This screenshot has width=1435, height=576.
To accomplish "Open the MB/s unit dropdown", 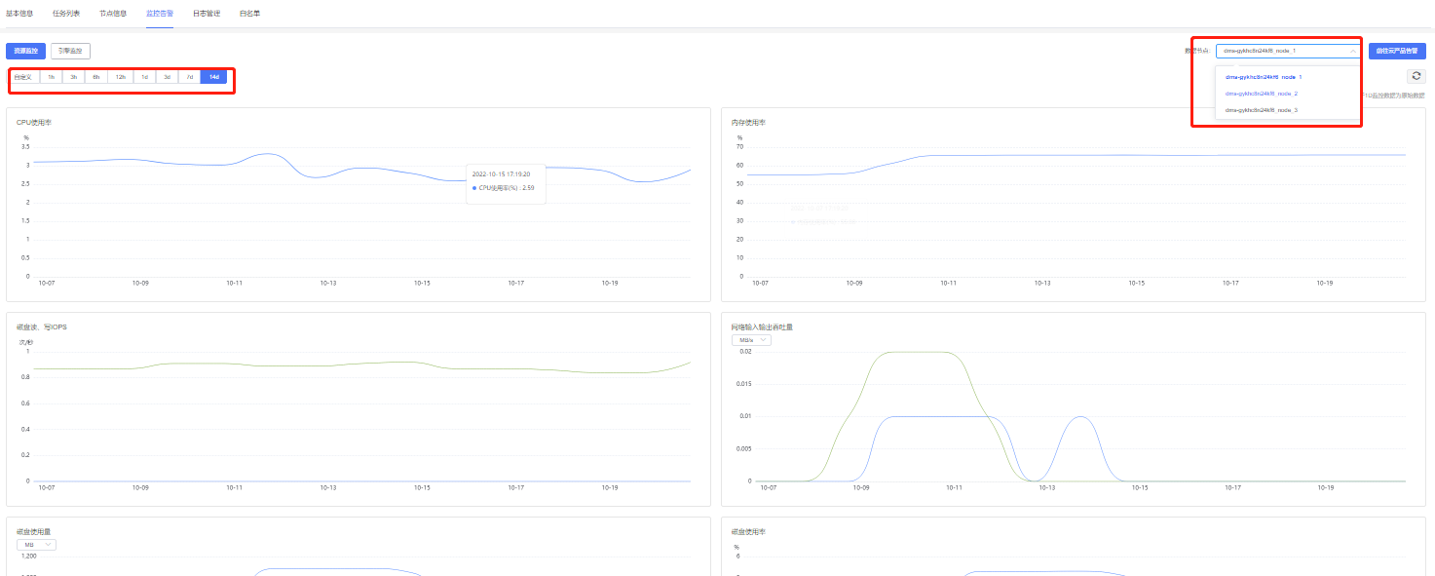I will [x=751, y=340].
